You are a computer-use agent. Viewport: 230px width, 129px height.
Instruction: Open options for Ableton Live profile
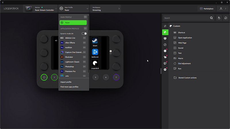point(84,38)
